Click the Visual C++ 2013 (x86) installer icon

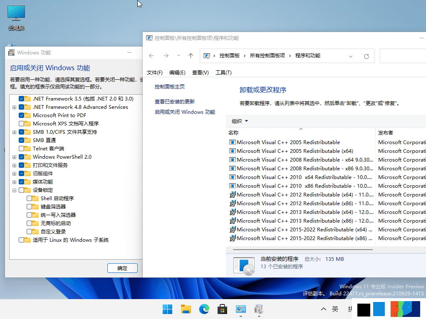(x=232, y=221)
